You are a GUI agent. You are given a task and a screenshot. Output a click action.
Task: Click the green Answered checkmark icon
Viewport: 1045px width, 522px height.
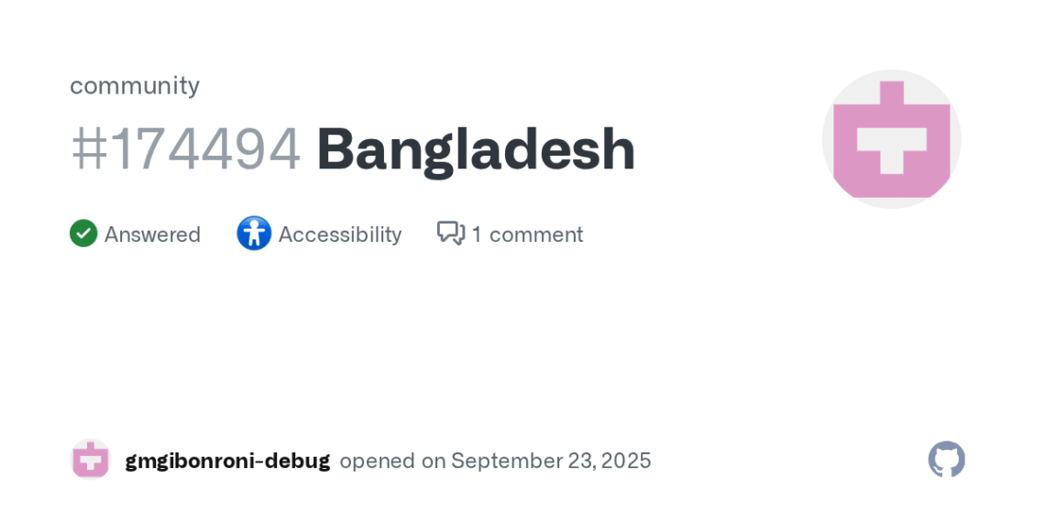click(83, 234)
